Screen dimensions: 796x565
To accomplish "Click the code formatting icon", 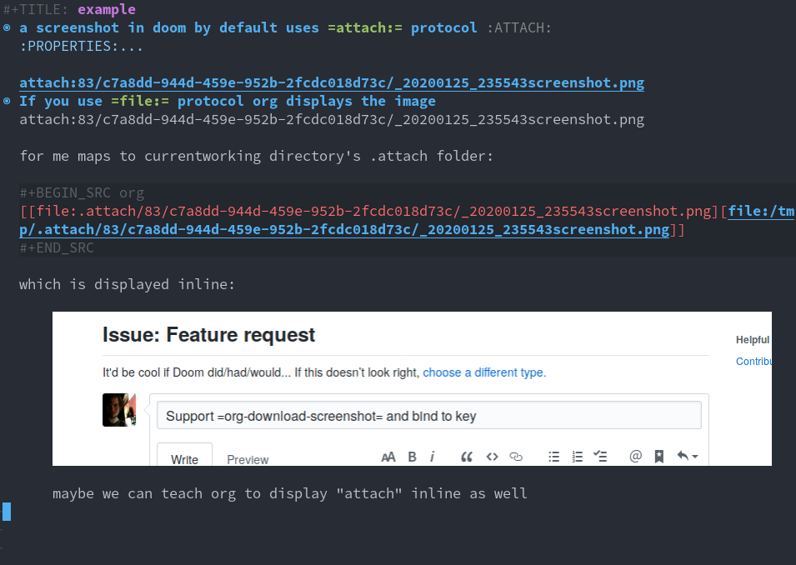I will click(492, 456).
